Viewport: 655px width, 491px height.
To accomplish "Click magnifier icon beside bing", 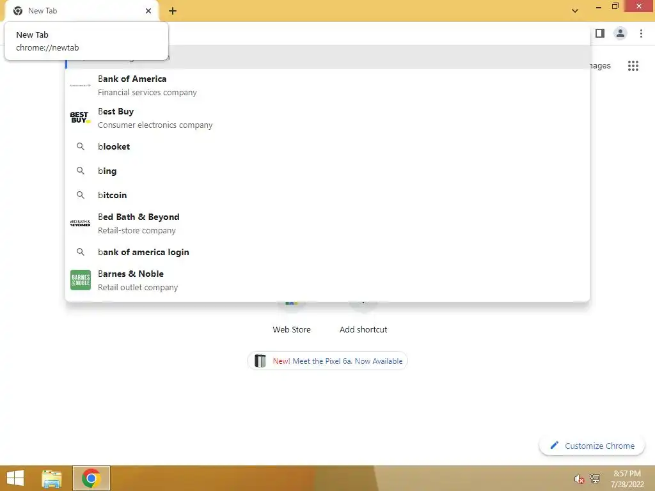I will click(x=81, y=171).
